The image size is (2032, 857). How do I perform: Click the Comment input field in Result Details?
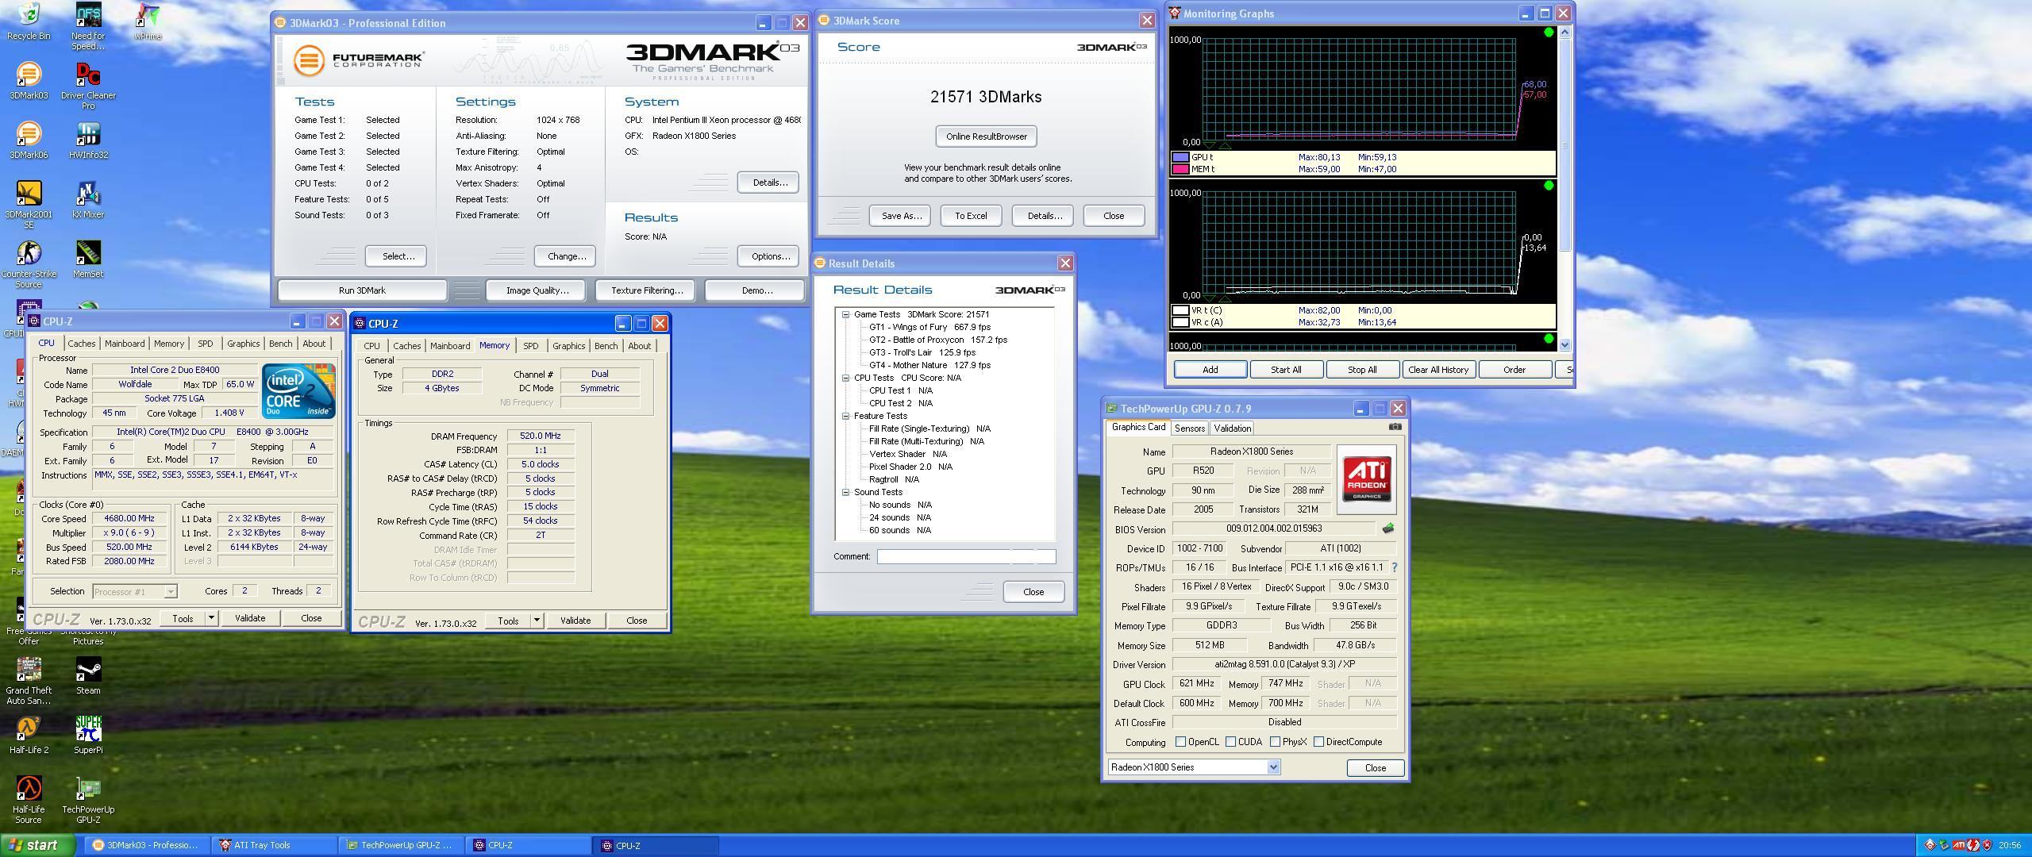[966, 557]
